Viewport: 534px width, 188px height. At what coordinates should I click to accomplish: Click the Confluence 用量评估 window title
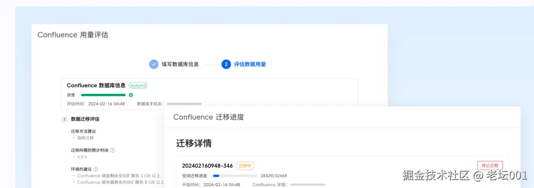73,35
